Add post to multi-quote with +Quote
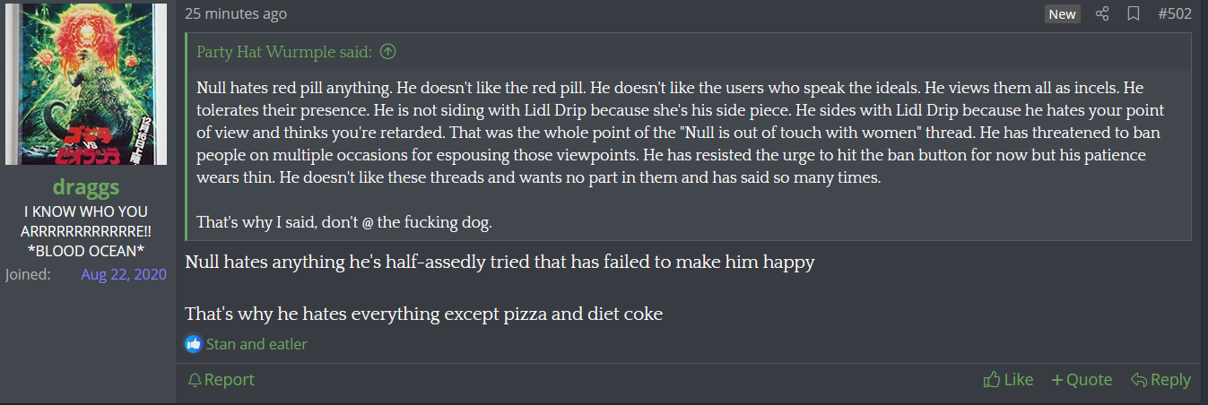The width and height of the screenshot is (1208, 405). 1082,380
